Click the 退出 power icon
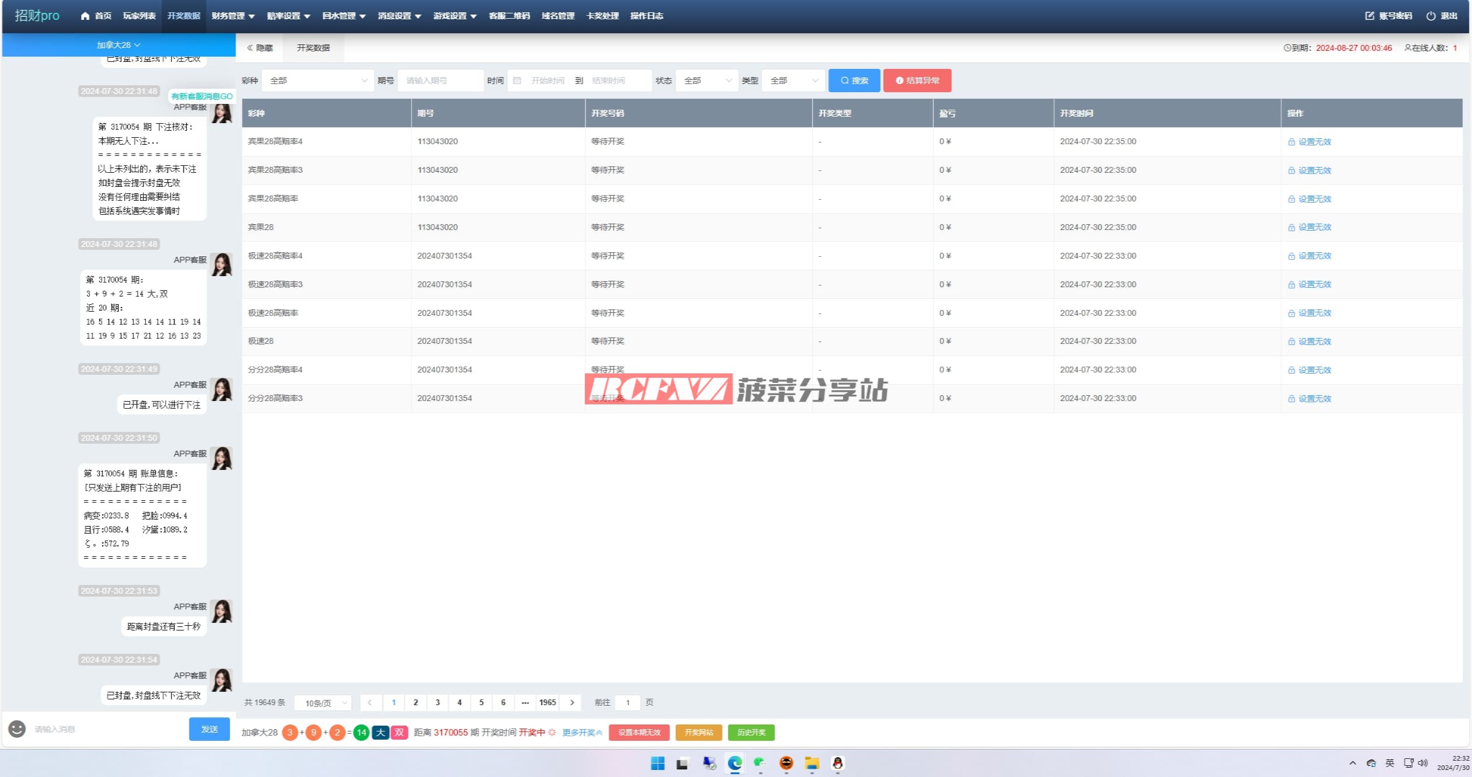1472x777 pixels. 1431,16
